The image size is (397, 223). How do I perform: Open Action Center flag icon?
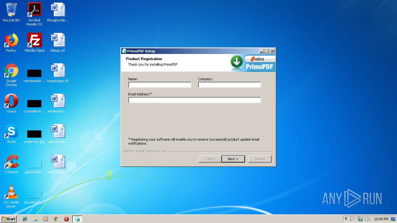coord(353,219)
